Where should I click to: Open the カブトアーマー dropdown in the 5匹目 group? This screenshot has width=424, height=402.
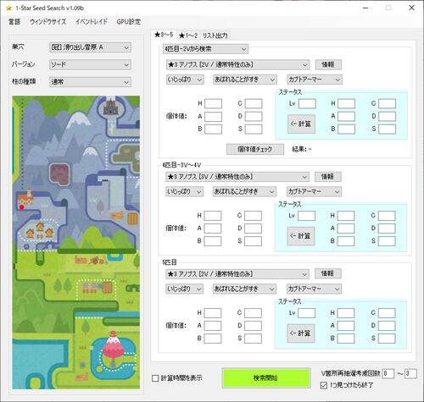point(314,289)
